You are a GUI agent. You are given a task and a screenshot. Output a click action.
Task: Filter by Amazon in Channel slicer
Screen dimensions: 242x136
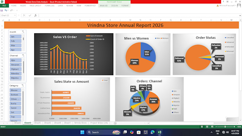pos(16,65)
